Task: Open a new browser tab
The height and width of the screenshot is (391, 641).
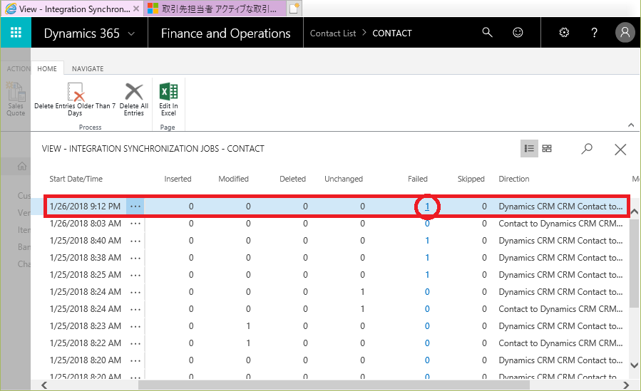Action: (x=294, y=8)
